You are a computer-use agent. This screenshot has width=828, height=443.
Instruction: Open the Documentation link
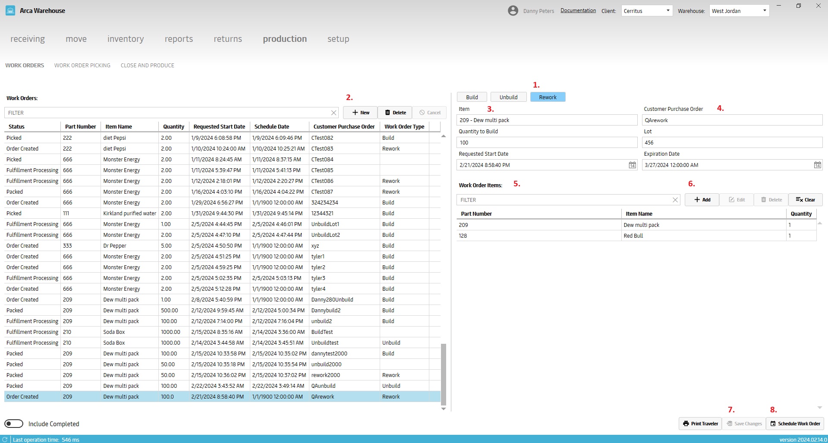coord(578,10)
